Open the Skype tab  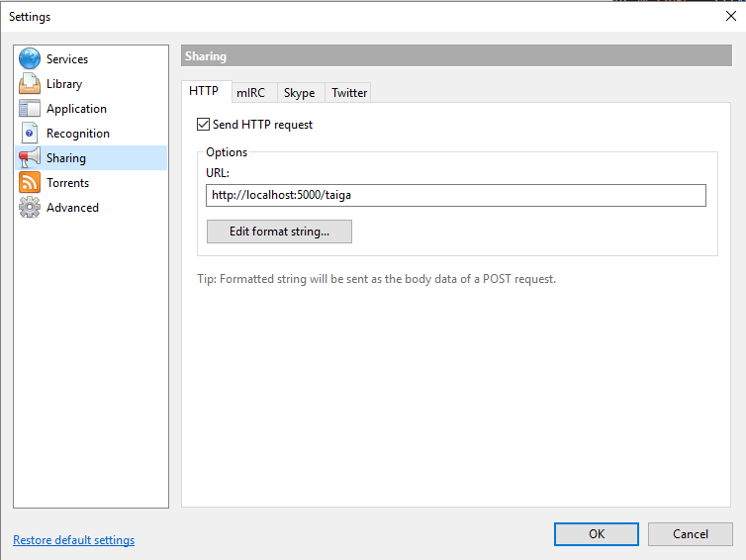[299, 93]
